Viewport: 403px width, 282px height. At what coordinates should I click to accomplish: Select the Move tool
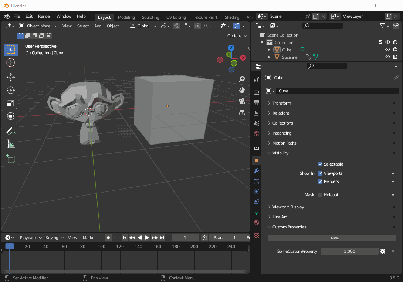click(11, 77)
